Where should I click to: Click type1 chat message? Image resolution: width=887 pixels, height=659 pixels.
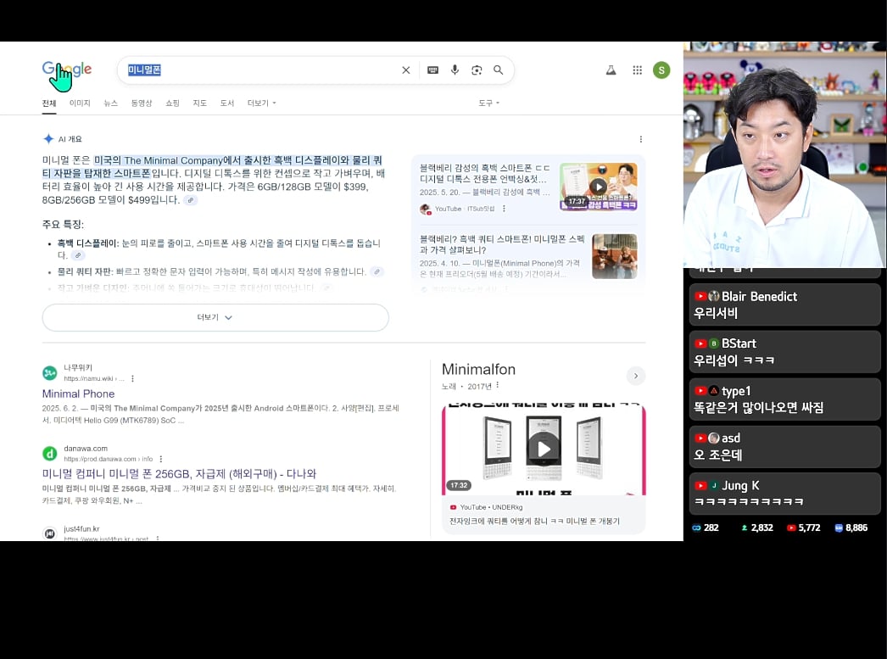tap(784, 399)
